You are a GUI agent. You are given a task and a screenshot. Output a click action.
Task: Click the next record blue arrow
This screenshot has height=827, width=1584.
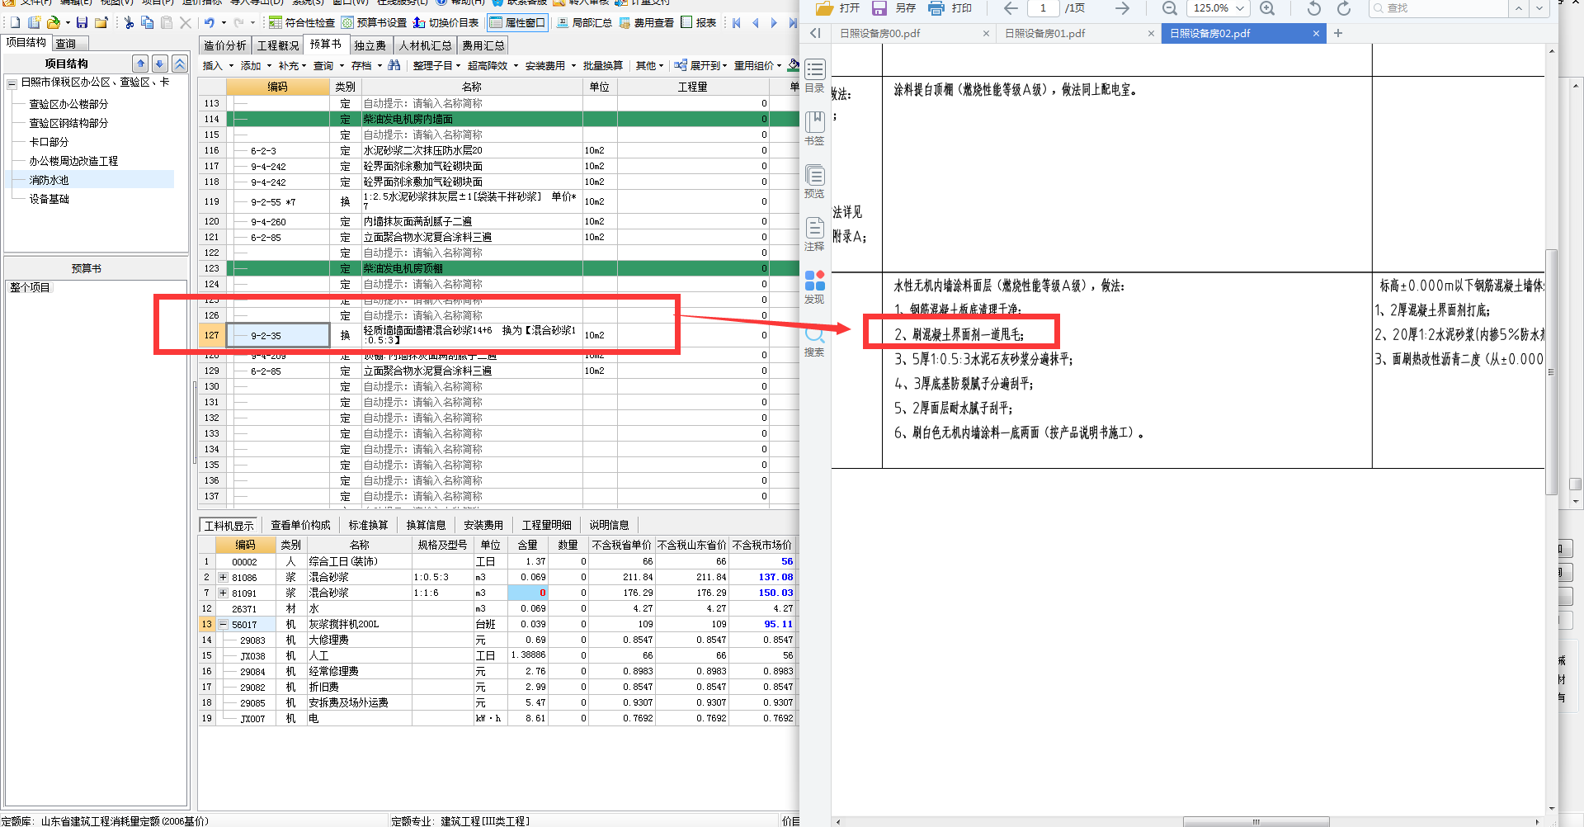pyautogui.click(x=774, y=23)
